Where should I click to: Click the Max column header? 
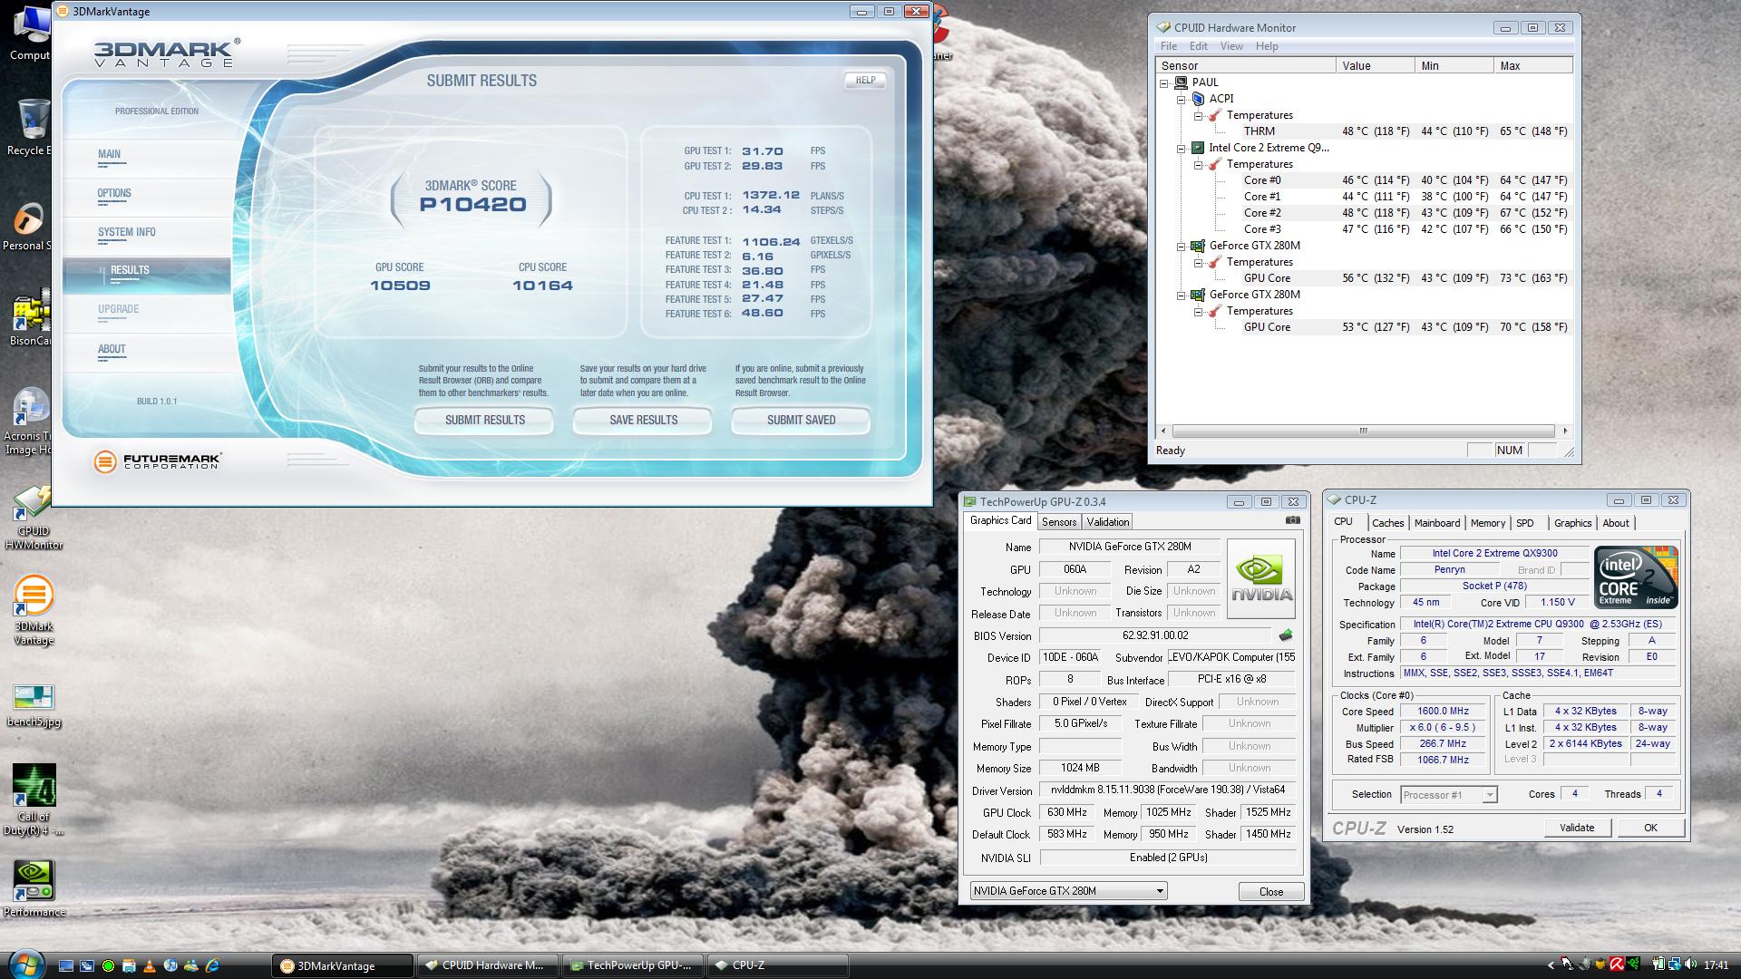coord(1532,65)
